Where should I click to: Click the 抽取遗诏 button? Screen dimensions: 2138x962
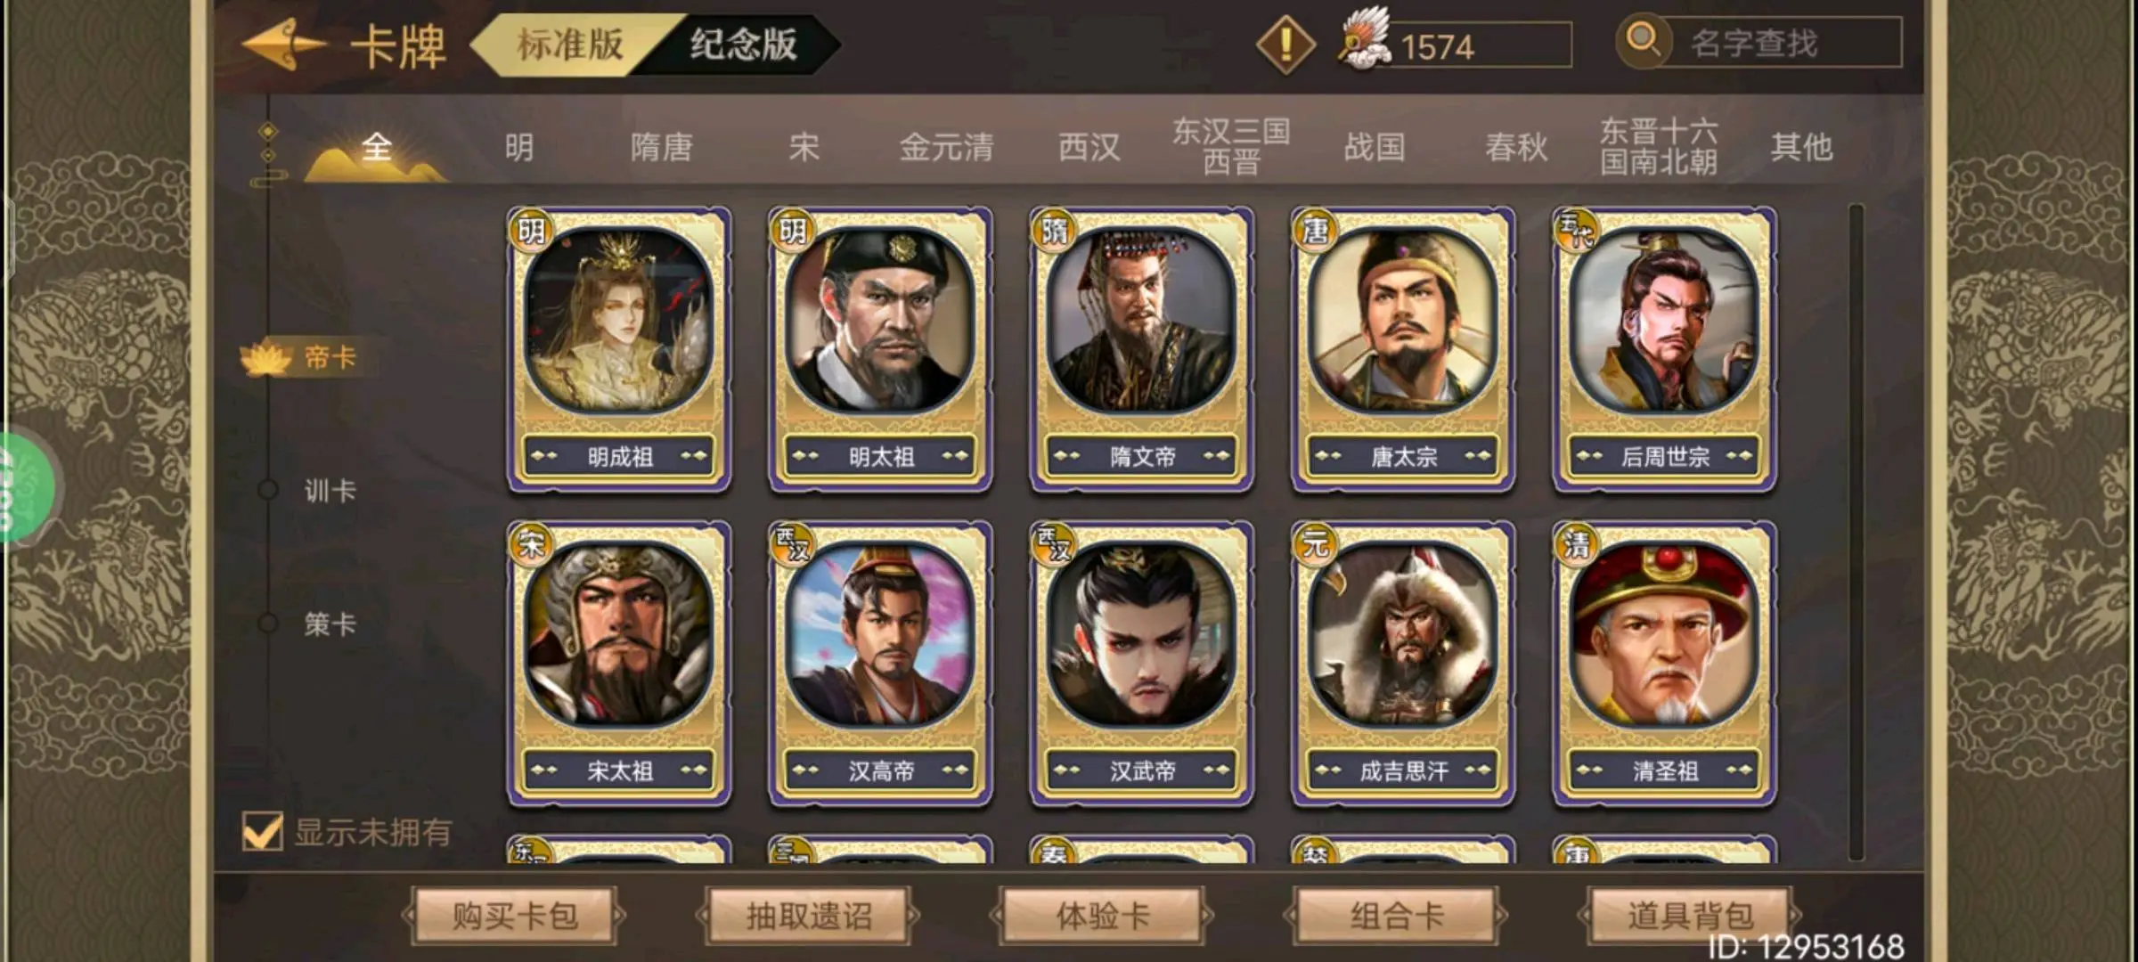pos(808,915)
